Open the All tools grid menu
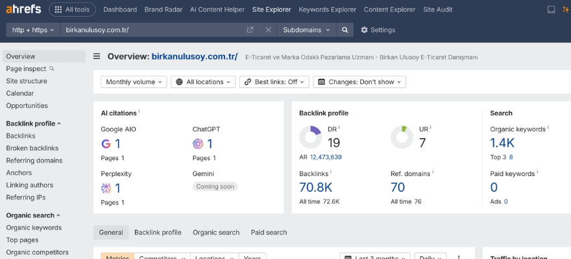The height and width of the screenshot is (259, 571). click(x=72, y=10)
